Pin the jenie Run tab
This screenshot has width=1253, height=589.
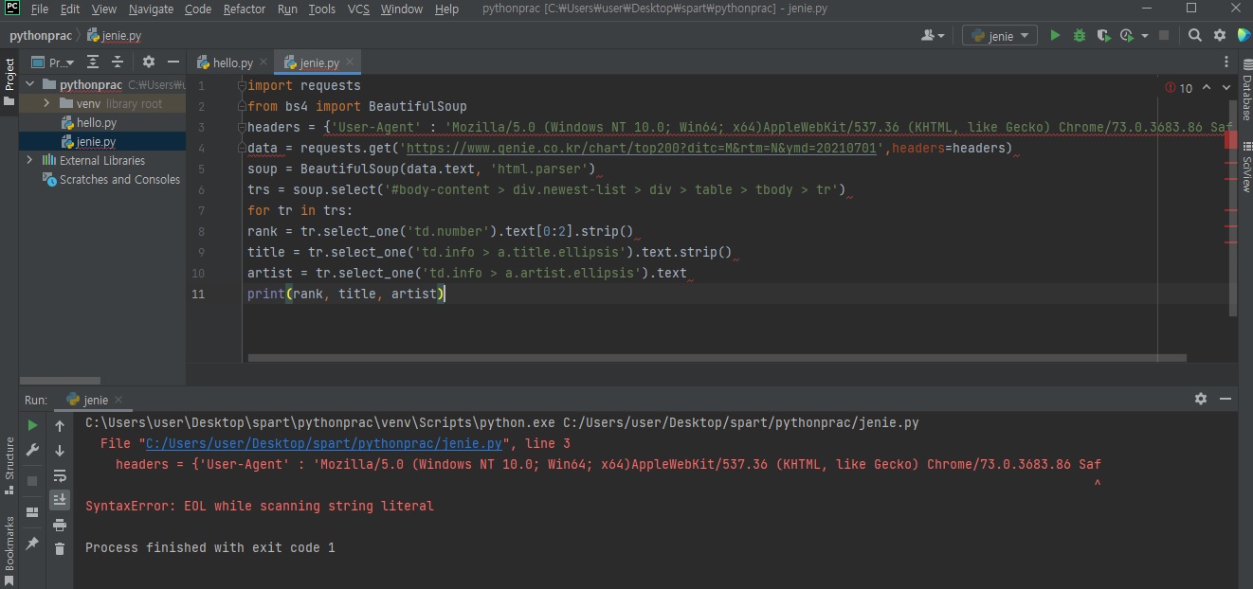(x=32, y=544)
